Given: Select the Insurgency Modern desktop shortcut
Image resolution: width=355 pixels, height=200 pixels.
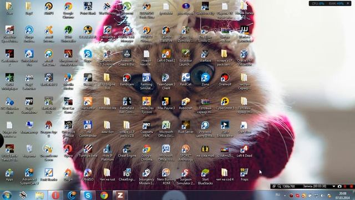Looking at the screenshot, I should (x=146, y=177).
